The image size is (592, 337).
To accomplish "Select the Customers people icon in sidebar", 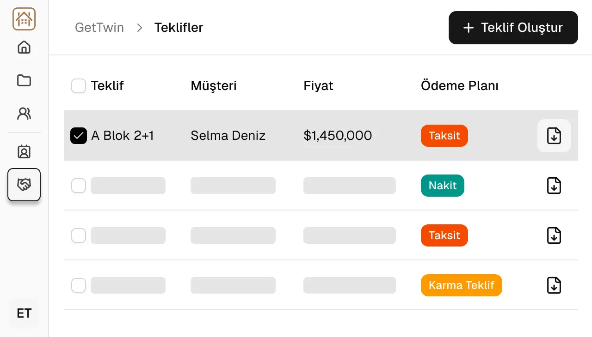I will click(24, 114).
